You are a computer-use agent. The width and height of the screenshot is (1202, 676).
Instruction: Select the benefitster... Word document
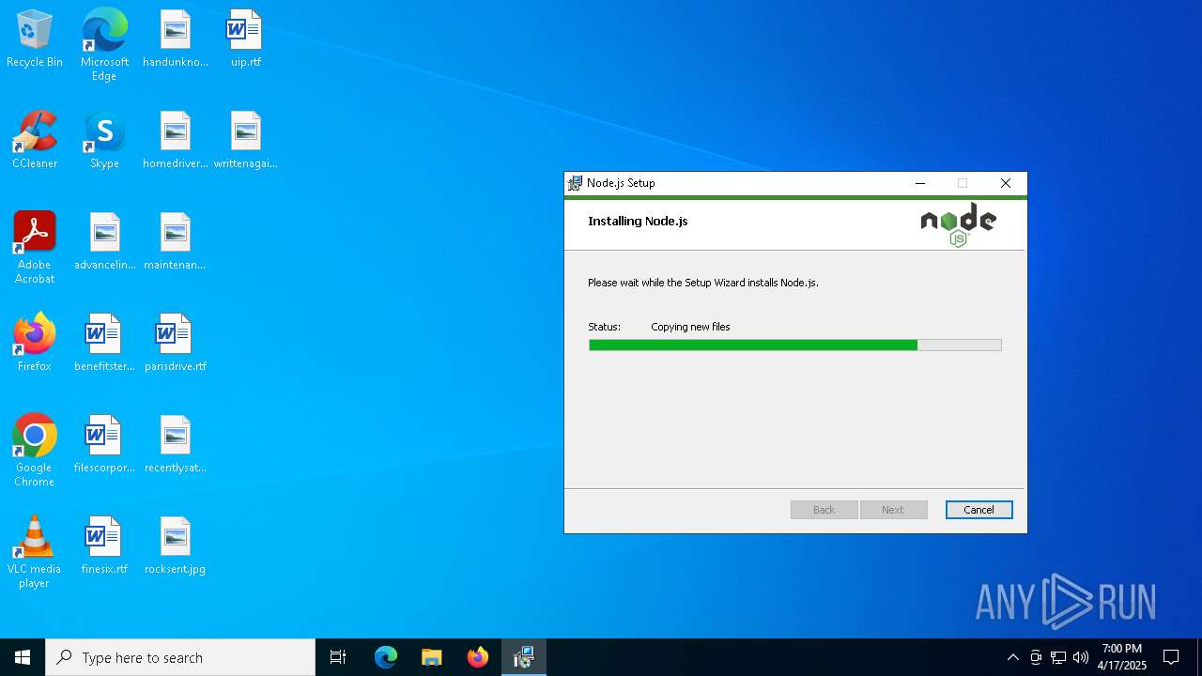click(x=104, y=344)
